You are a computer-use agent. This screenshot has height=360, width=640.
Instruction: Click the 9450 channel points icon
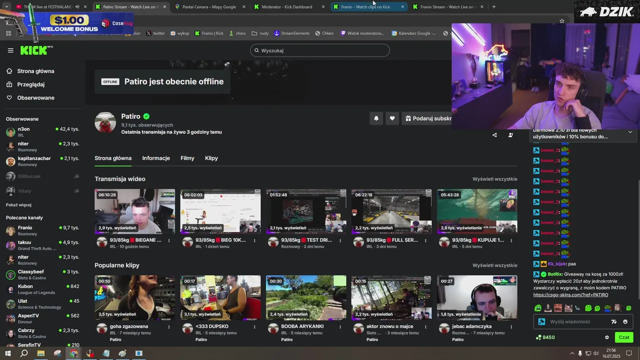(538, 337)
